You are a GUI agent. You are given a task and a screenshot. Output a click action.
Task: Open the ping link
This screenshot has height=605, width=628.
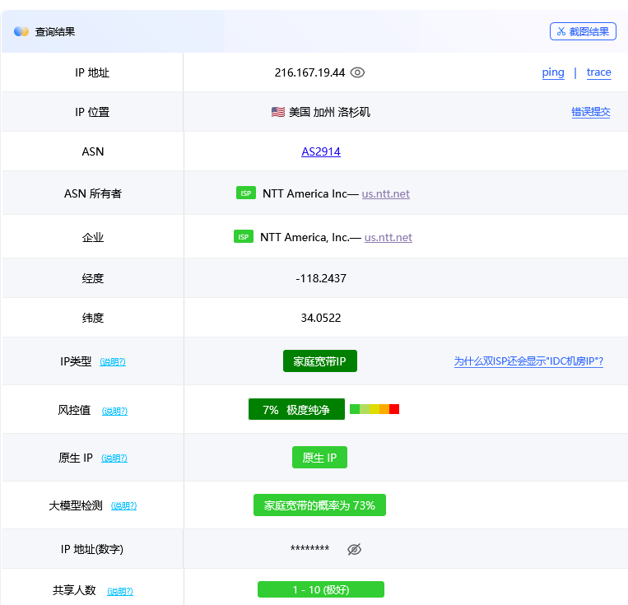pyautogui.click(x=553, y=72)
